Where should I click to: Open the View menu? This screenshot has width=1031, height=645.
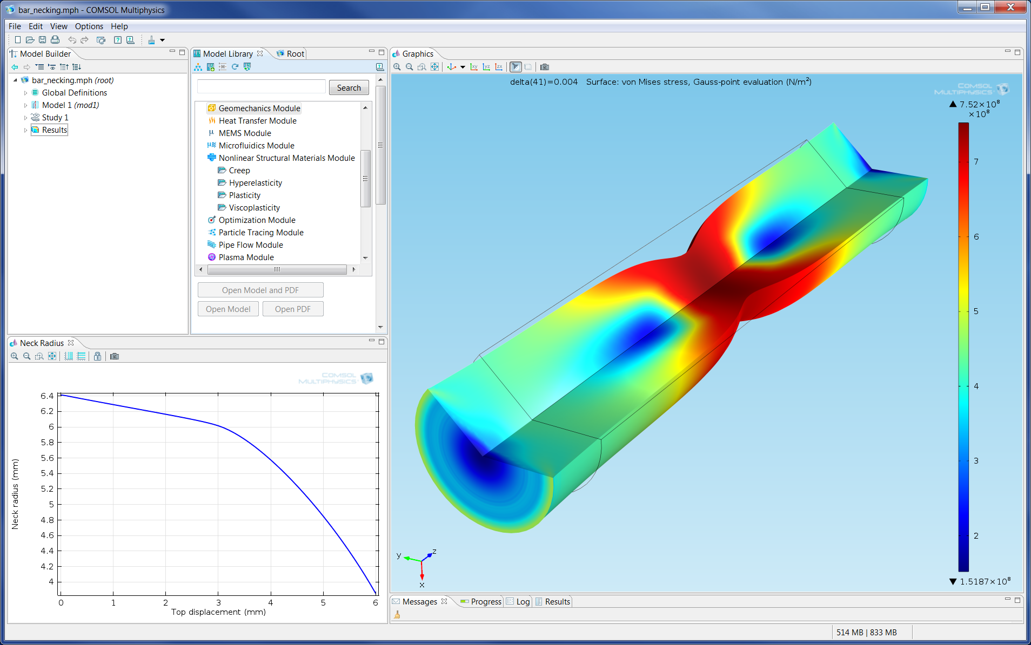point(59,26)
